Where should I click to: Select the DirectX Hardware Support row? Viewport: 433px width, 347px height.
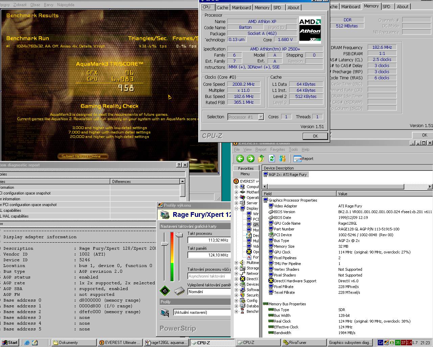[x=348, y=281]
